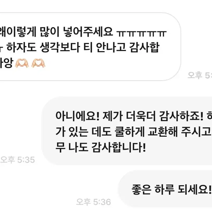Tap the ㅠㅠㅠㅠㅠ crying characters
The image size is (212, 212).
click(141, 34)
